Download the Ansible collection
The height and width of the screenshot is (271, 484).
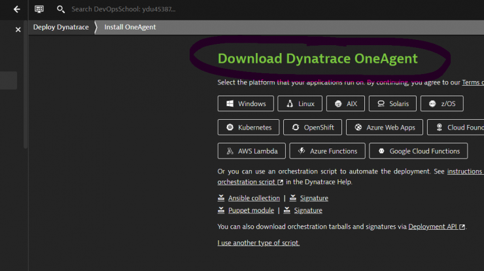[x=254, y=198]
